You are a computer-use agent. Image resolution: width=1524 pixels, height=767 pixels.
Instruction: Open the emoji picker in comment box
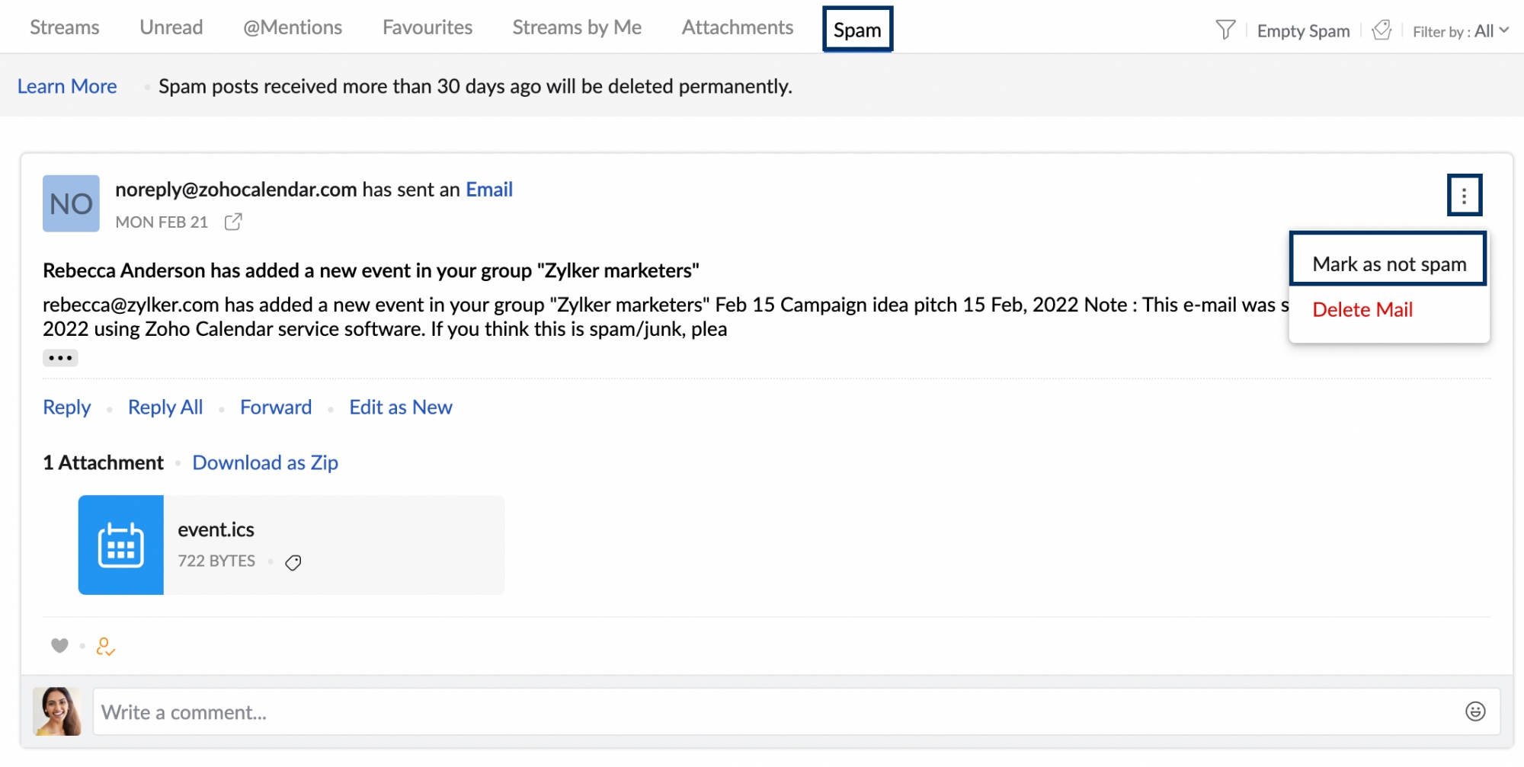point(1475,711)
